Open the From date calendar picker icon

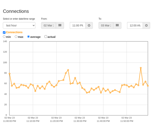click(60, 25)
